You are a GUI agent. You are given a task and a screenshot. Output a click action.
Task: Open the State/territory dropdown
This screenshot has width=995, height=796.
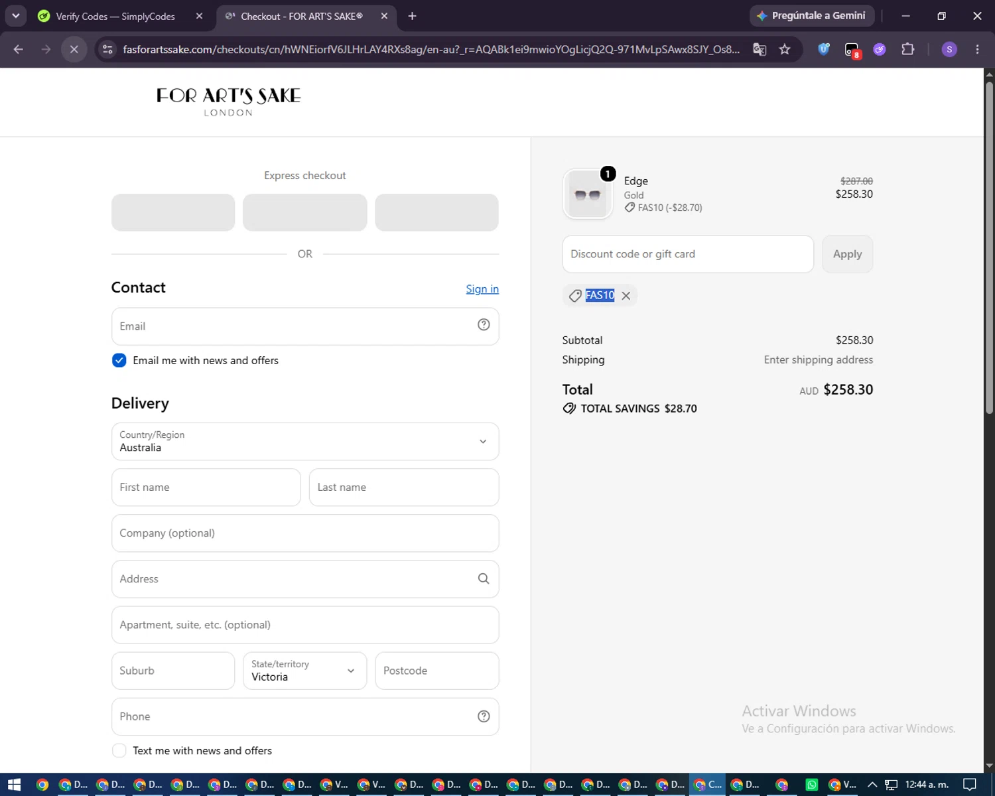click(304, 671)
